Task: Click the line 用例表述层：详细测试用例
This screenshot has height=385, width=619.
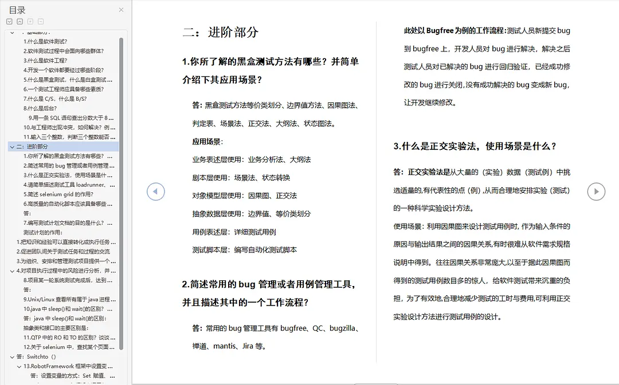Action: 234,232
